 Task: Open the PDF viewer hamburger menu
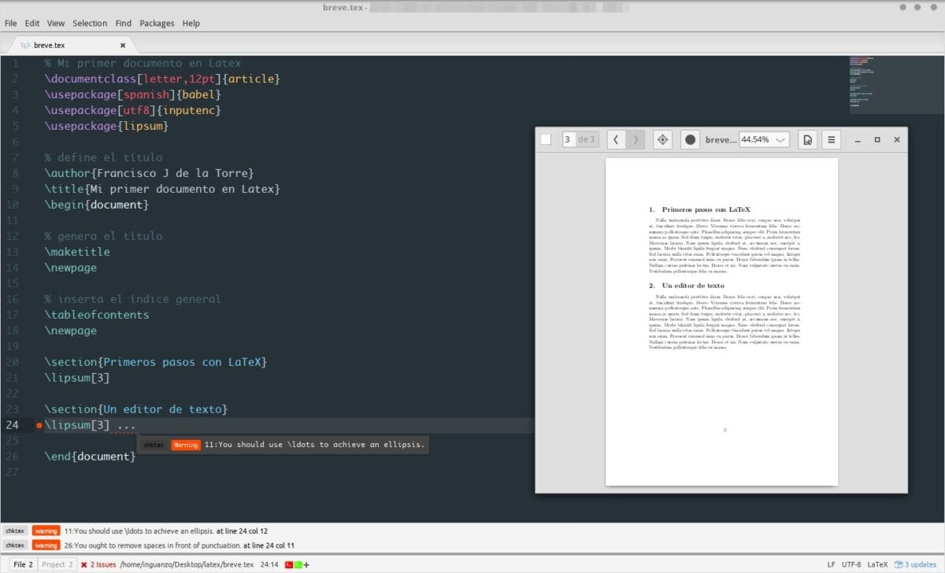pyautogui.click(x=831, y=139)
